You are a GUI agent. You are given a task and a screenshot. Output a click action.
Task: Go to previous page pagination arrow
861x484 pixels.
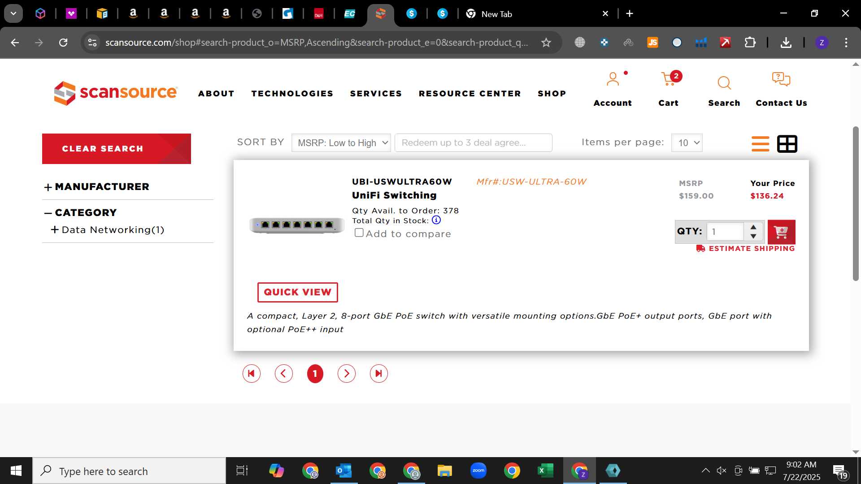pyautogui.click(x=283, y=373)
